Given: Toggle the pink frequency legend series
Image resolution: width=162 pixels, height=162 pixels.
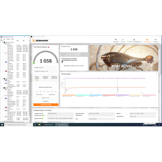Looking at the screenshot, I should (149, 96).
